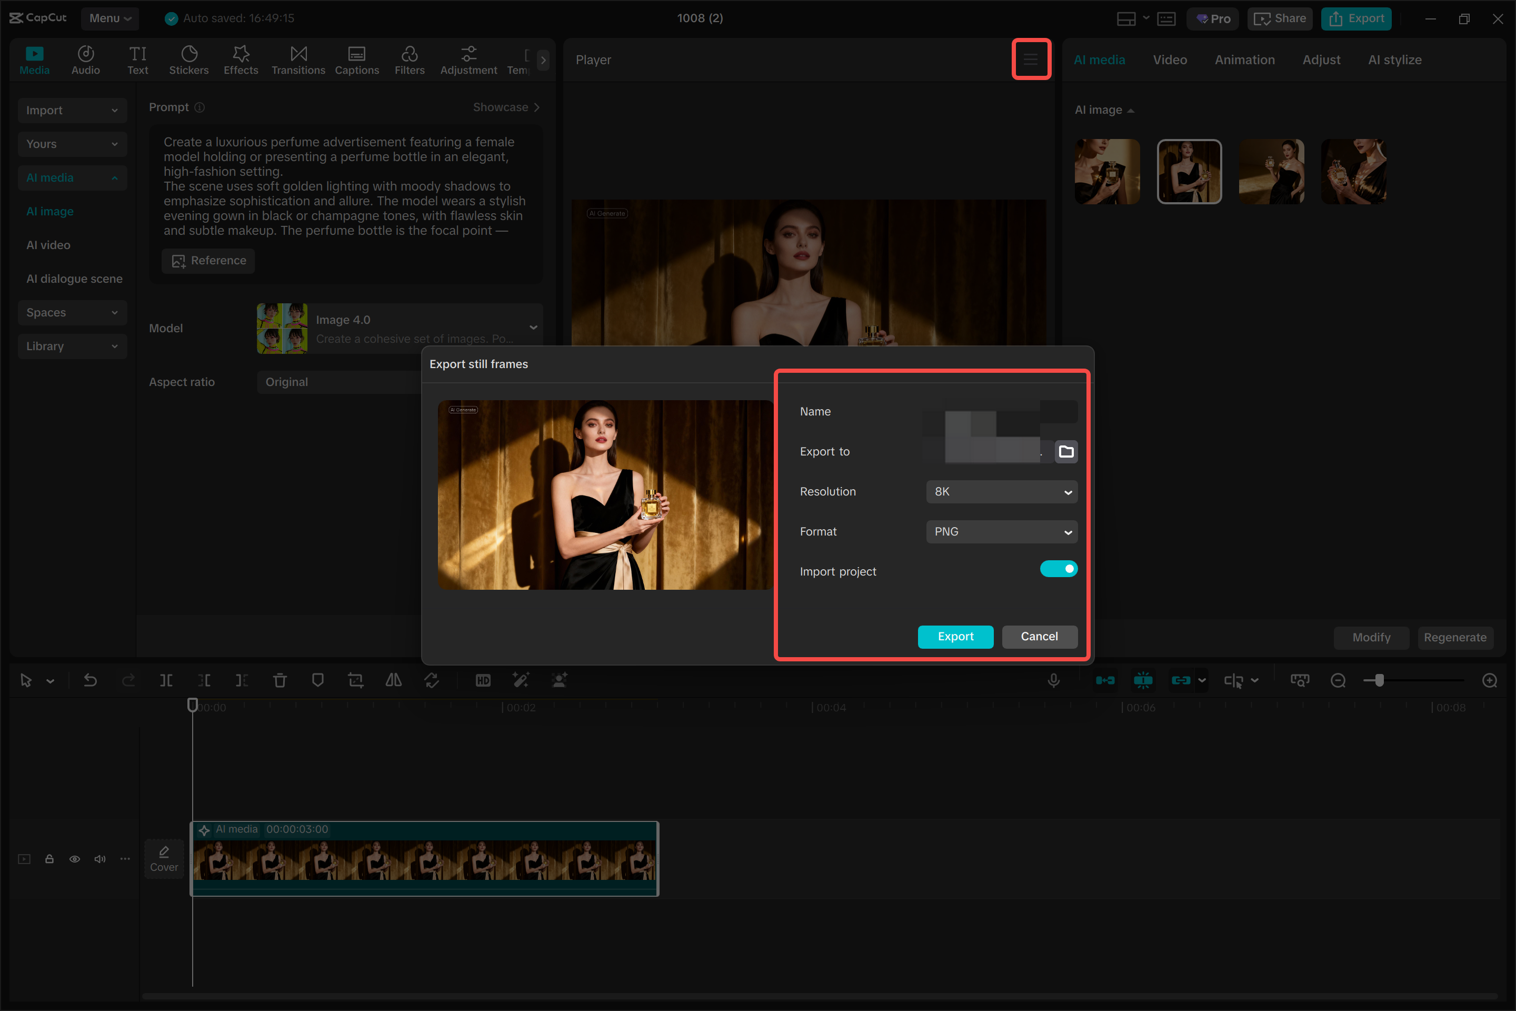Viewport: 1516px width, 1011px height.
Task: Enable the Import project toggle
Action: (x=1059, y=569)
